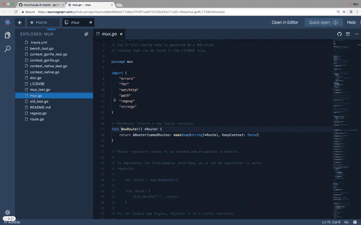361x225 pixels.
Task: Select the Explorer icon in the activity bar
Action: [7, 35]
